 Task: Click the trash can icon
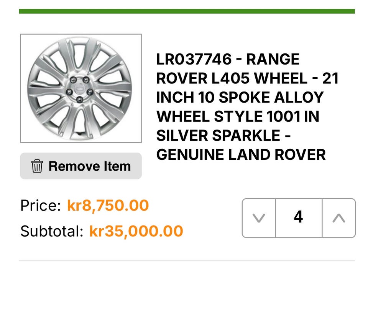coord(37,166)
